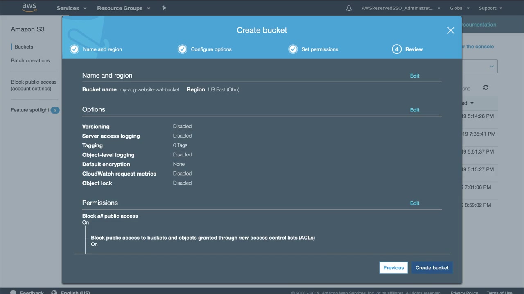524x294 pixels.
Task: Edit the Options section
Action: click(415, 110)
